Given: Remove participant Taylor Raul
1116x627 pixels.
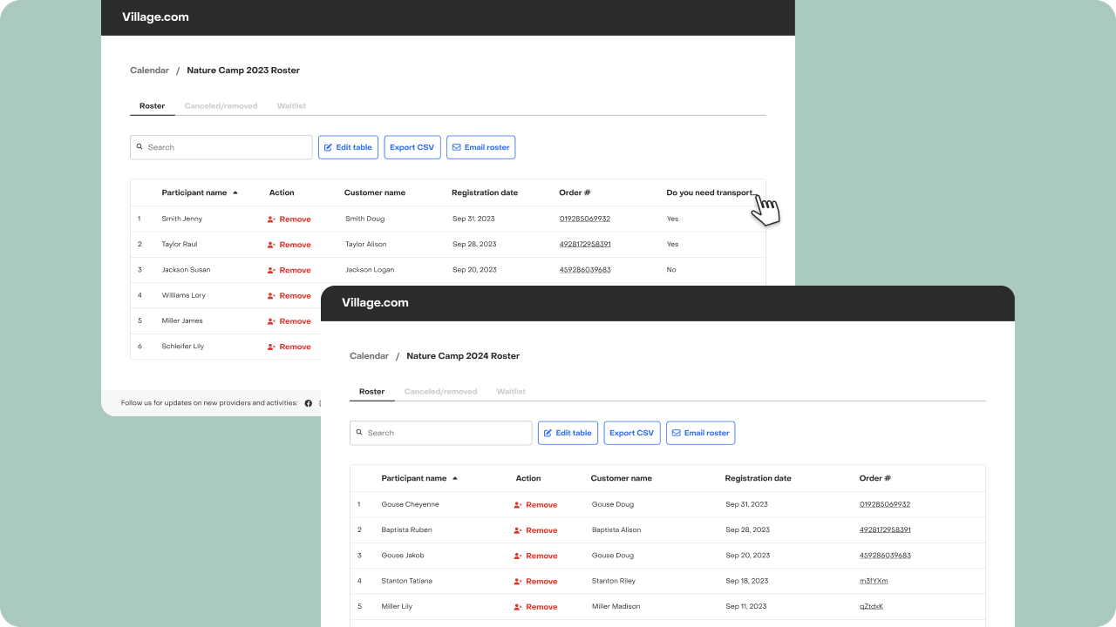Looking at the screenshot, I should coord(289,245).
